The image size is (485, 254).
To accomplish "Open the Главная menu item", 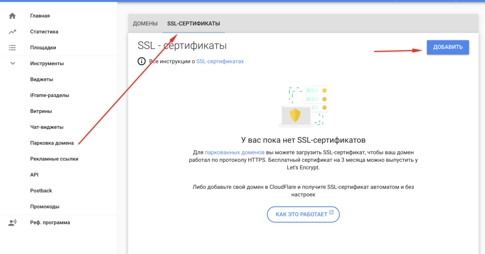I will tap(40, 16).
